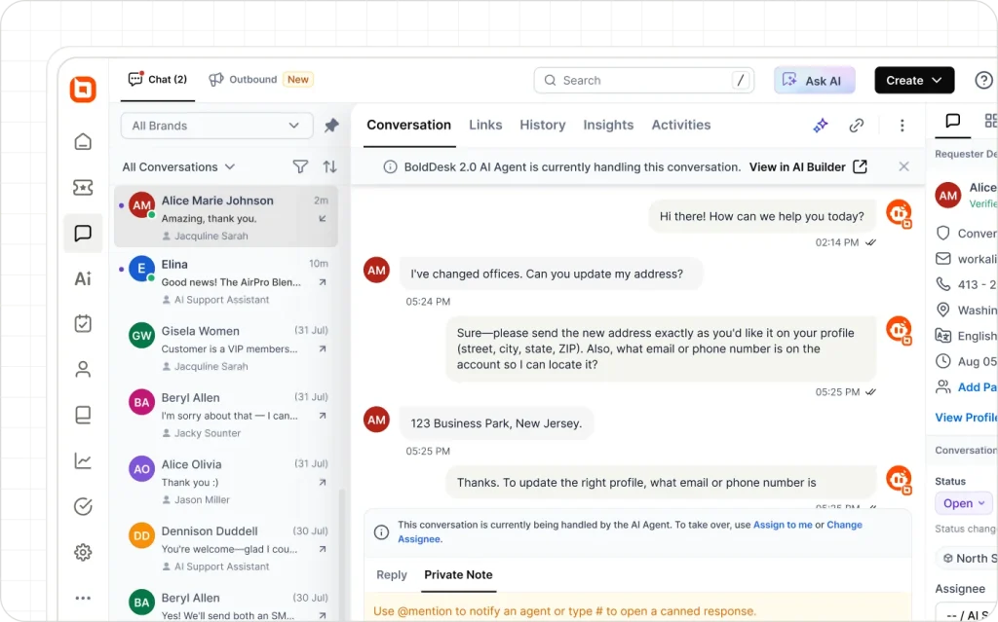Open the View Profile link

(965, 418)
